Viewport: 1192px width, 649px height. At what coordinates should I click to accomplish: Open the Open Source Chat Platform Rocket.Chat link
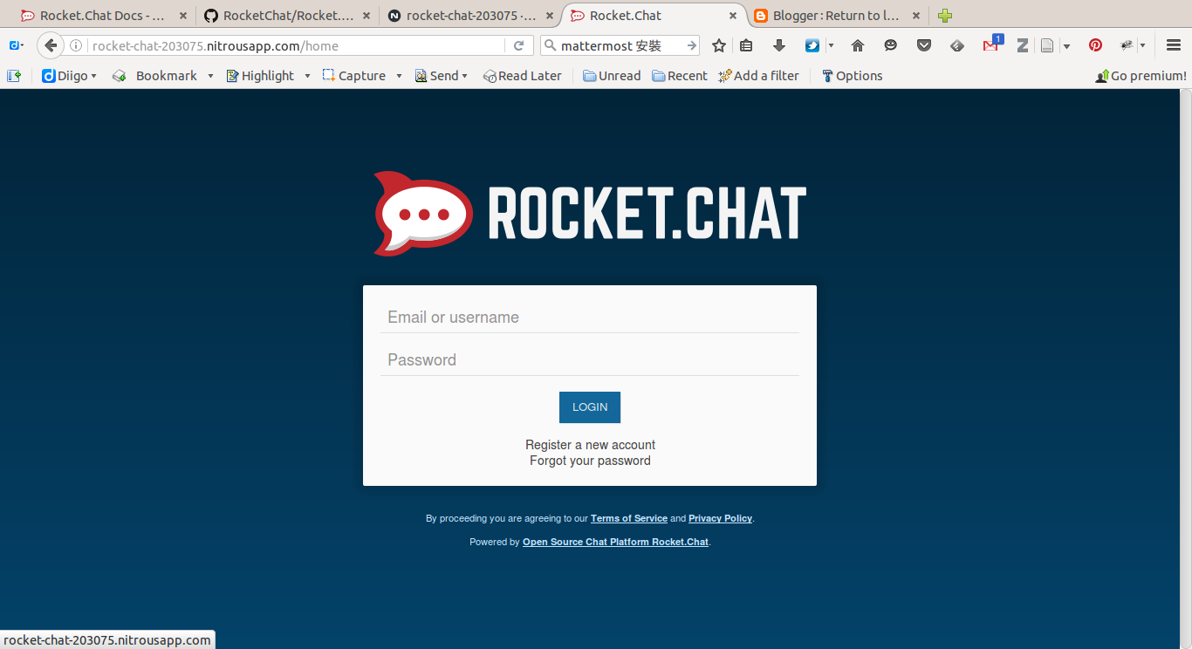615,542
